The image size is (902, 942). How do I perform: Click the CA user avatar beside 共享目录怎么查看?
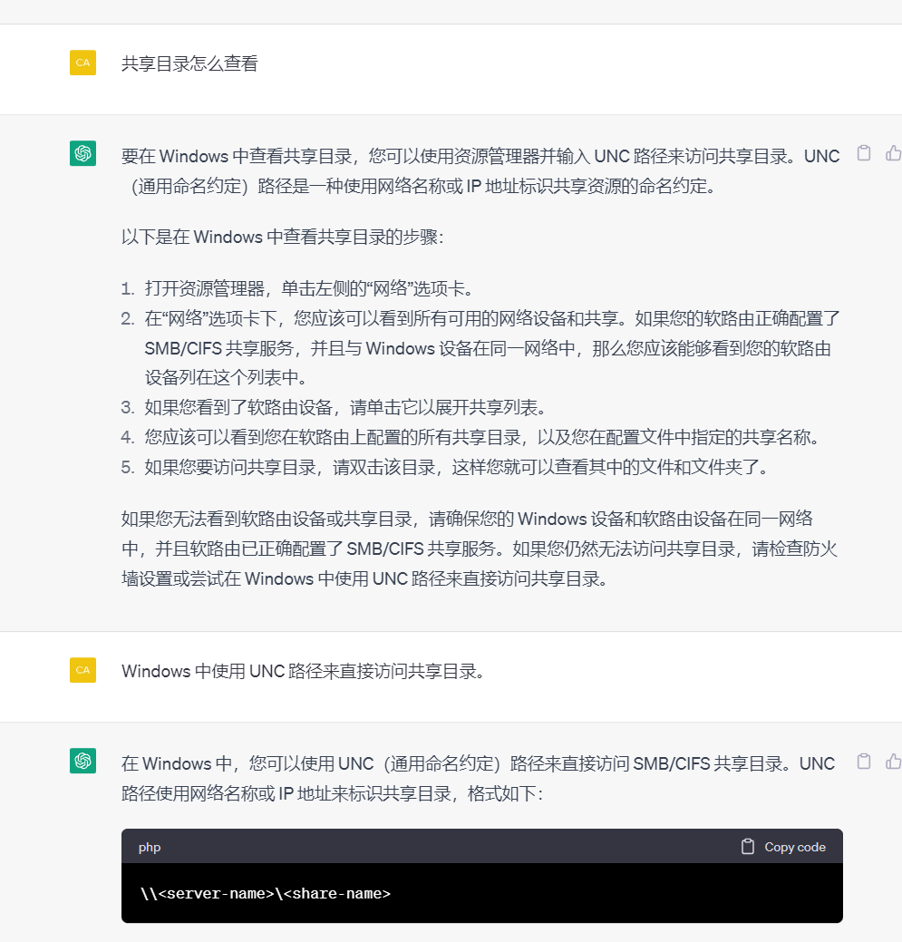coord(82,63)
